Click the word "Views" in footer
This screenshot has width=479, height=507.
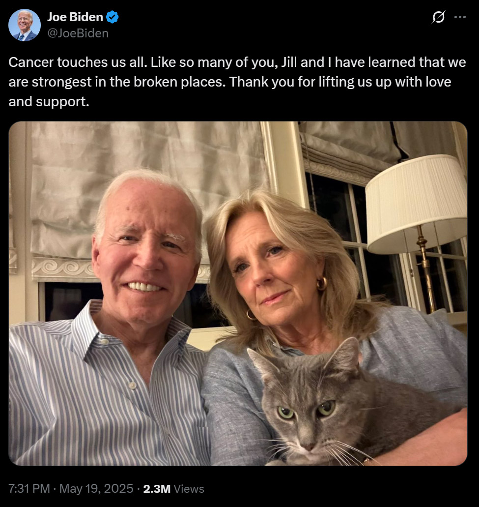click(x=189, y=488)
